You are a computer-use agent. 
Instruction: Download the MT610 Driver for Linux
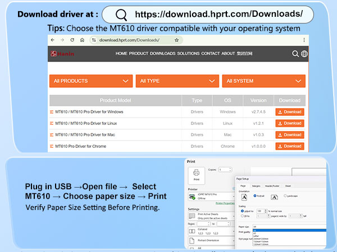(290, 123)
